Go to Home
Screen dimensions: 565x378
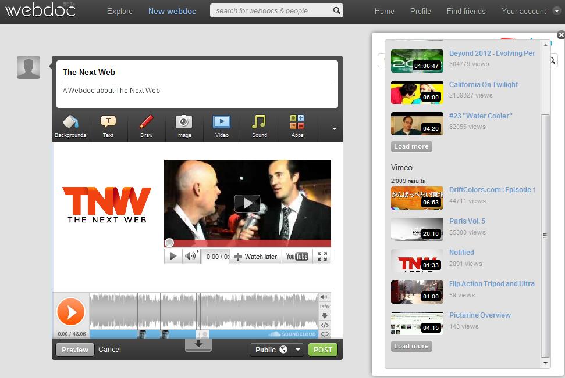click(385, 11)
